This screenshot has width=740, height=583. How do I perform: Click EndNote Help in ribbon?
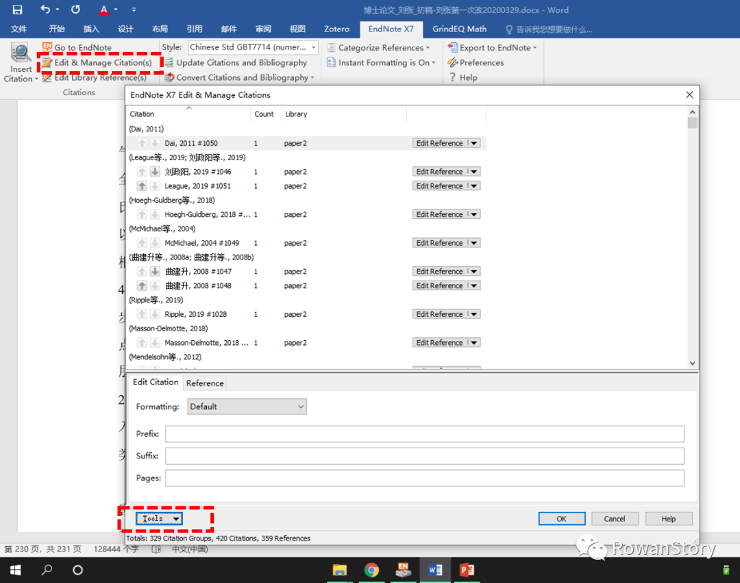(463, 77)
